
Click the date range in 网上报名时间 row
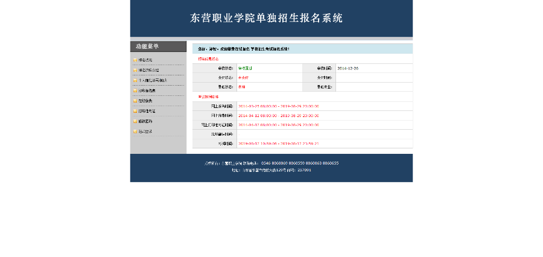pos(278,106)
